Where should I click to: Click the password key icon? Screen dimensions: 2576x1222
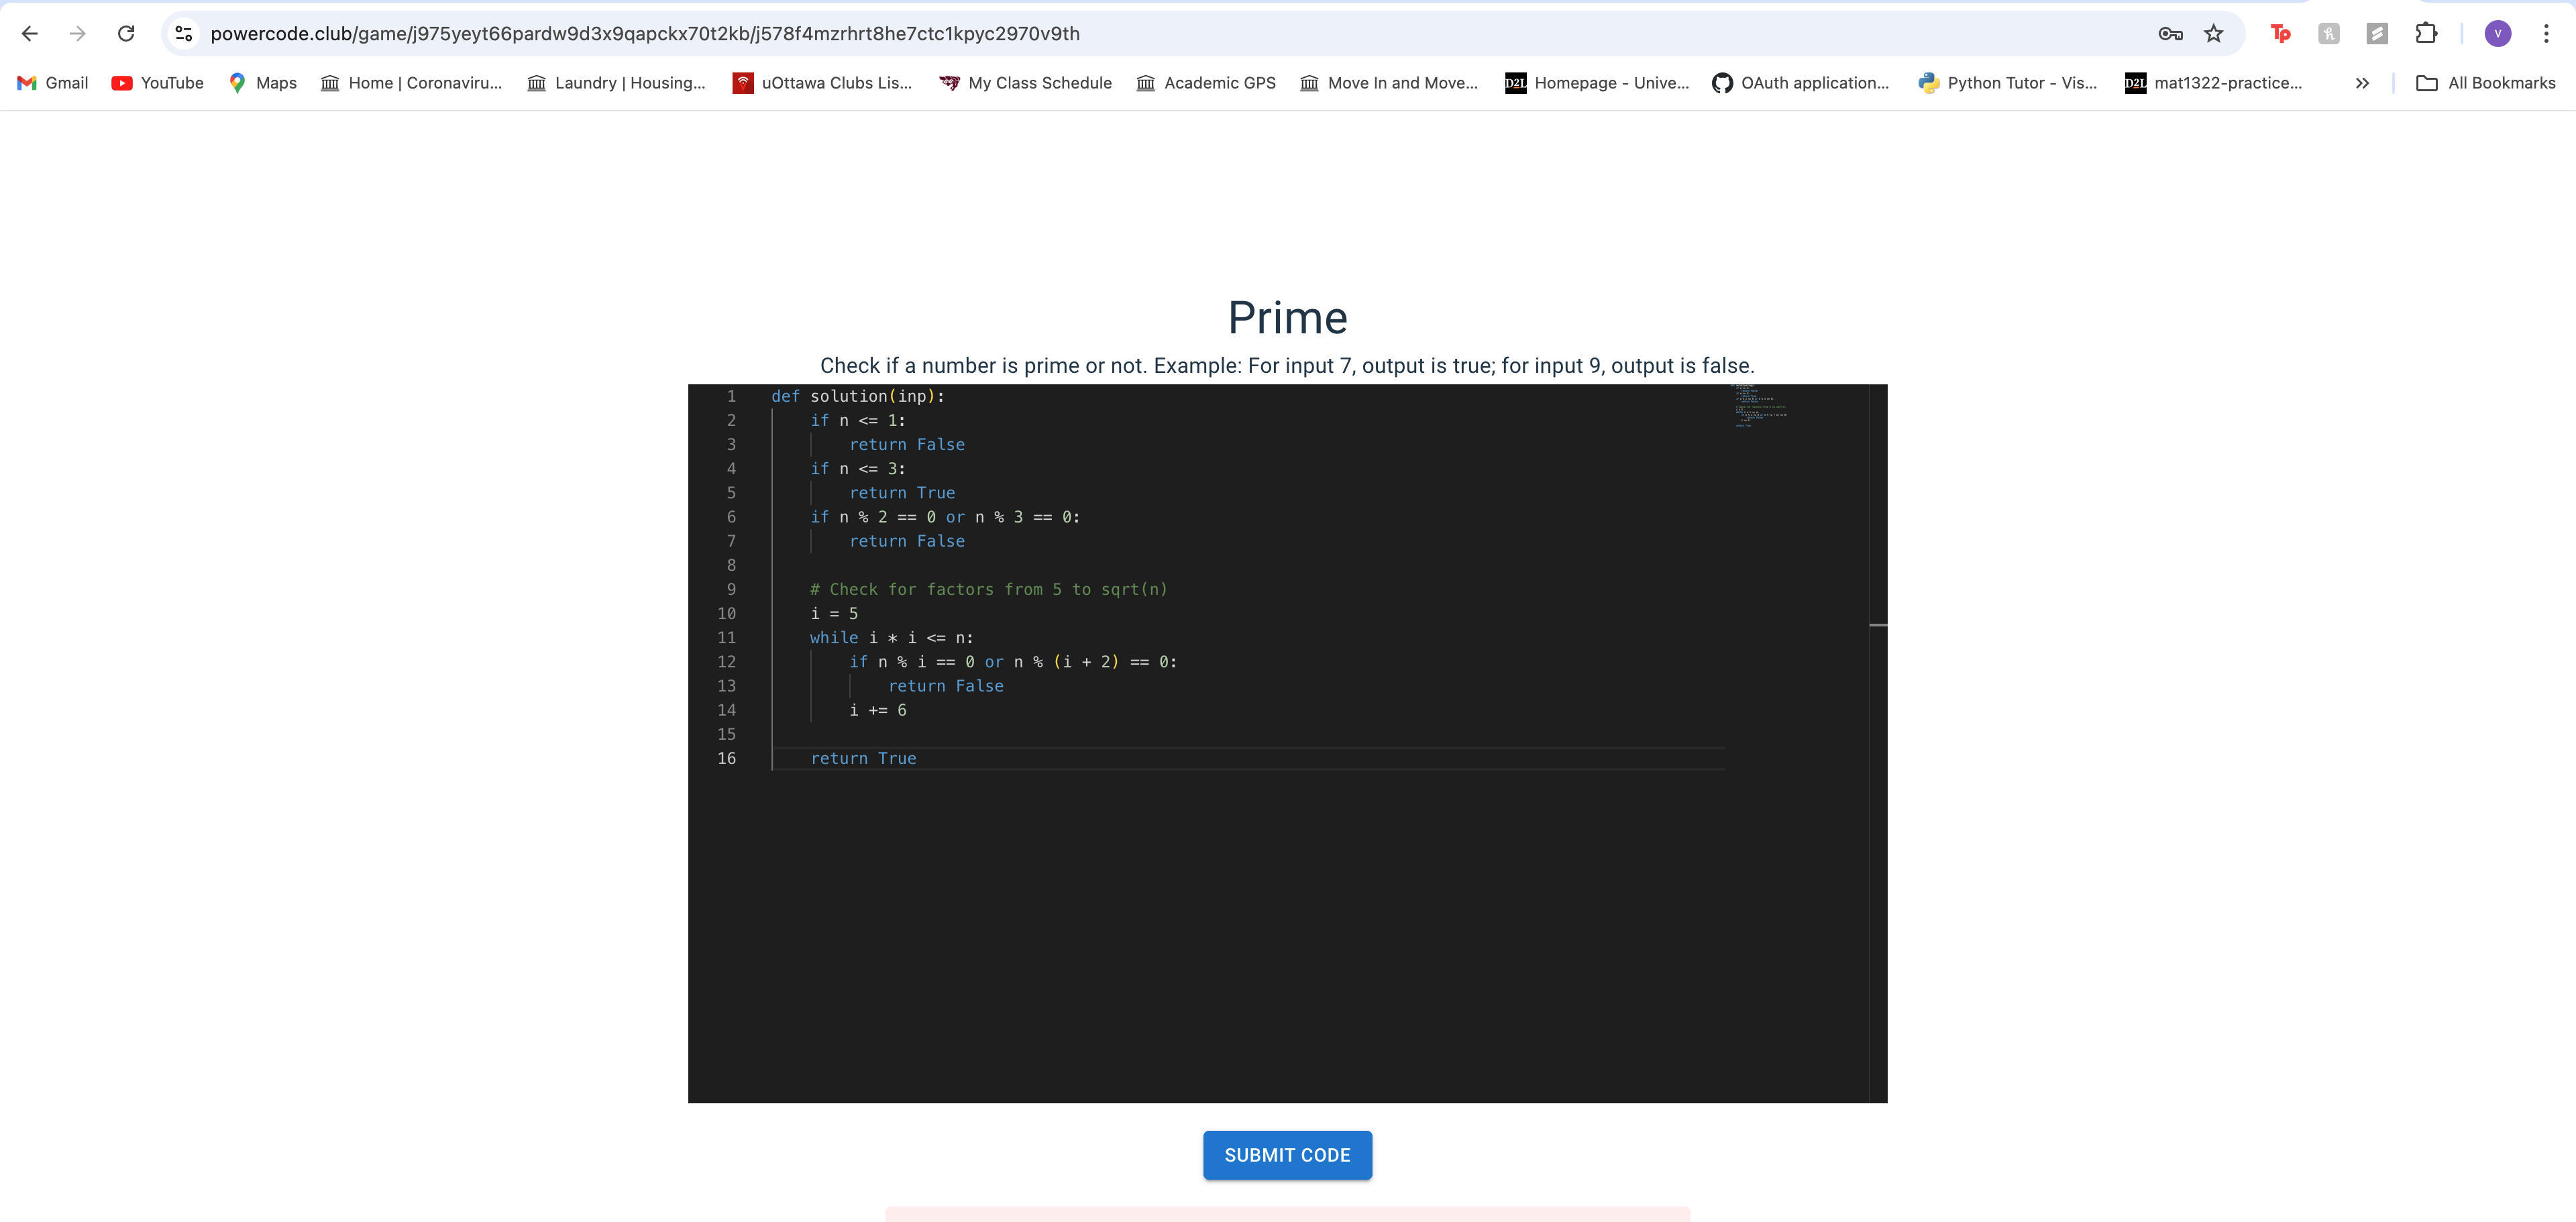(x=2169, y=34)
